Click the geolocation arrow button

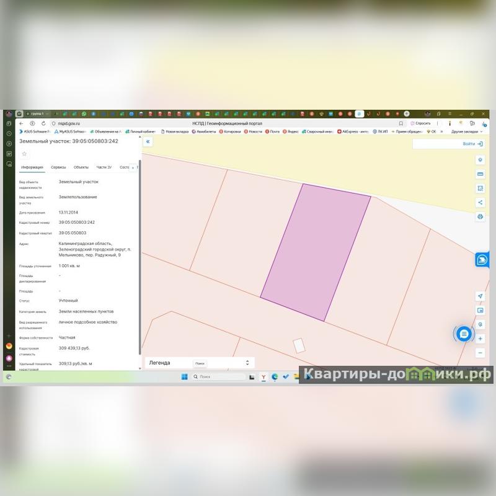(x=480, y=296)
